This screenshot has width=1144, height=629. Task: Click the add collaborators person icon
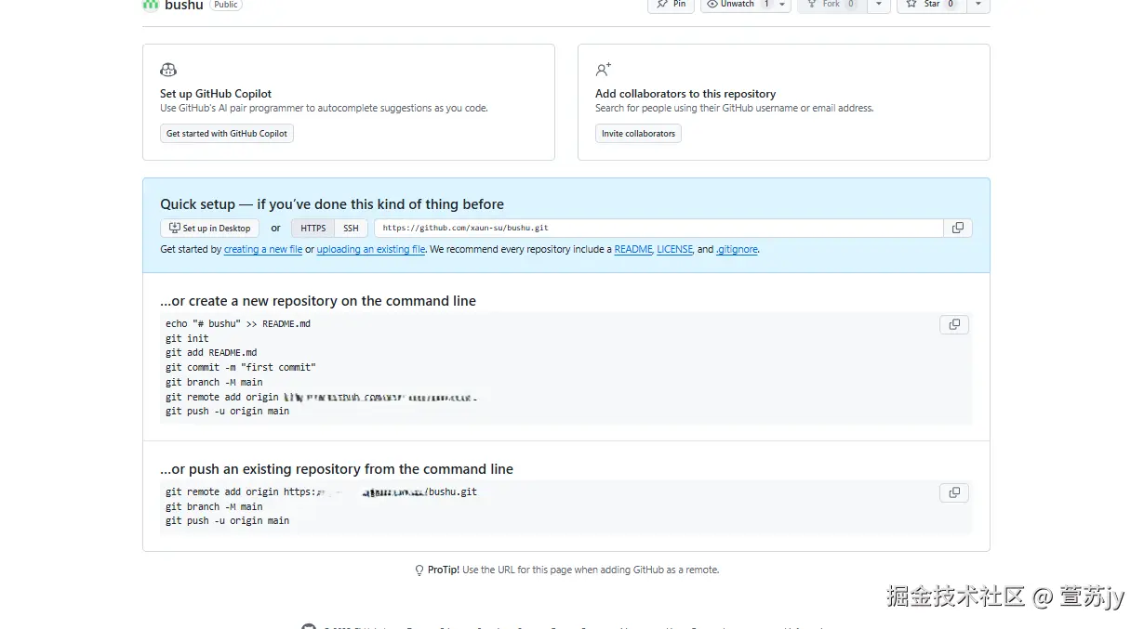click(604, 70)
